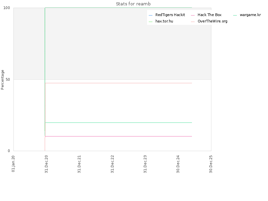Toggle the Hack The Box legend label
The height and width of the screenshot is (201, 268).
coord(210,15)
